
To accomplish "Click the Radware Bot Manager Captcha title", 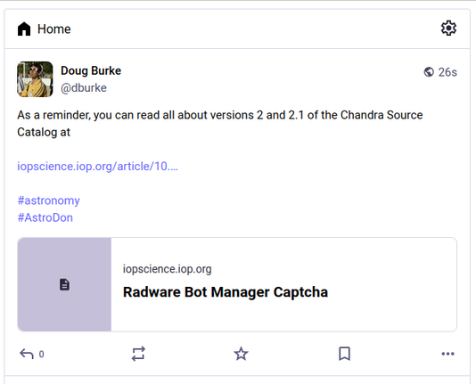I will (x=226, y=292).
